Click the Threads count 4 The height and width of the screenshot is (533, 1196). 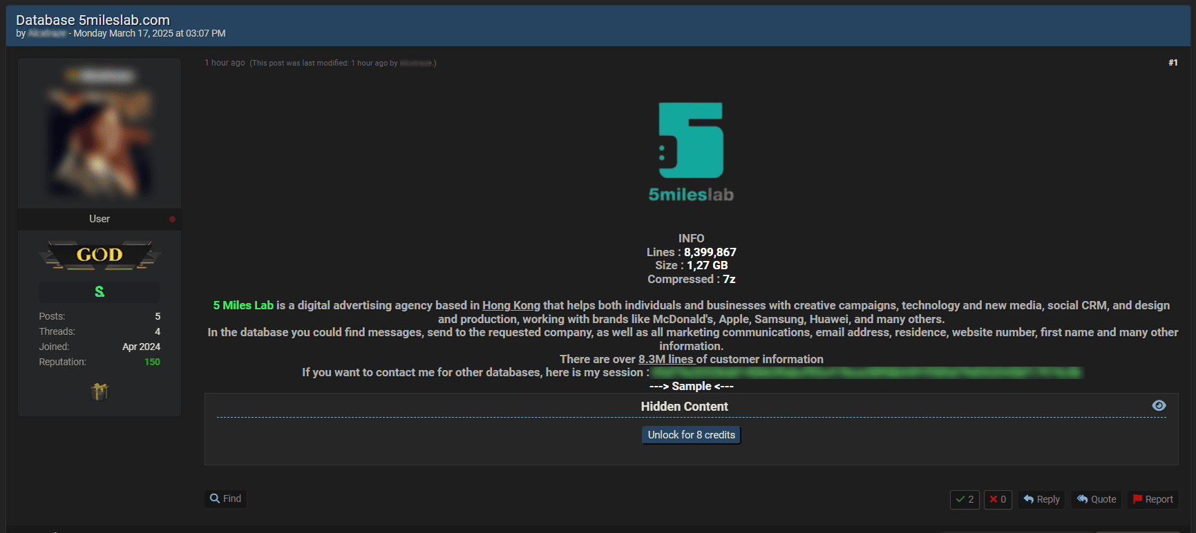(158, 331)
